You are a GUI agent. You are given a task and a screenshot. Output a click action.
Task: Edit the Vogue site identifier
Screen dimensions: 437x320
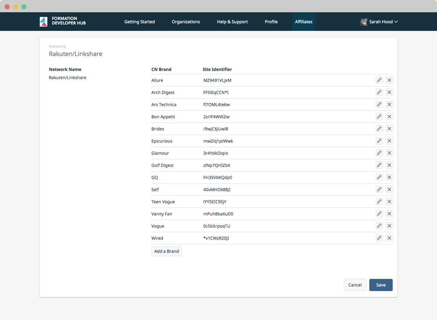click(x=379, y=226)
